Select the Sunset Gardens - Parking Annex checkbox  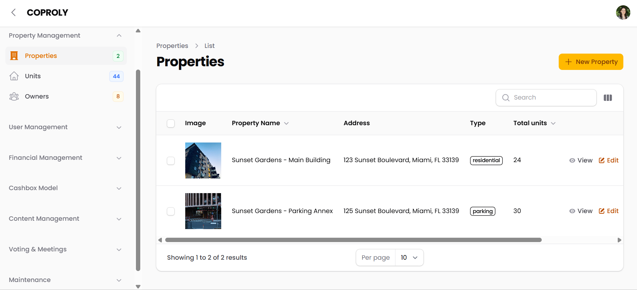171,211
